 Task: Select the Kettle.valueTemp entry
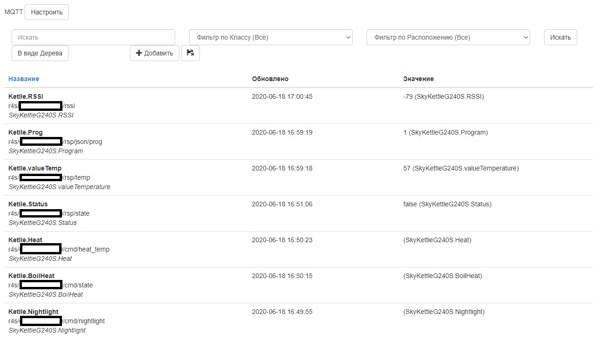(35, 168)
